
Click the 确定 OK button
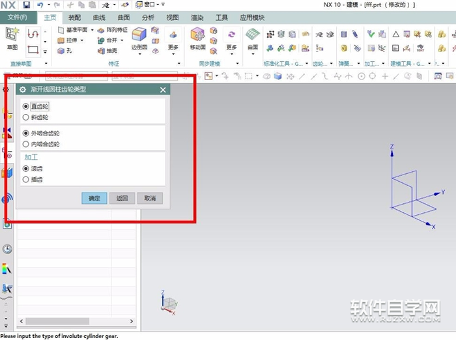[x=94, y=199]
